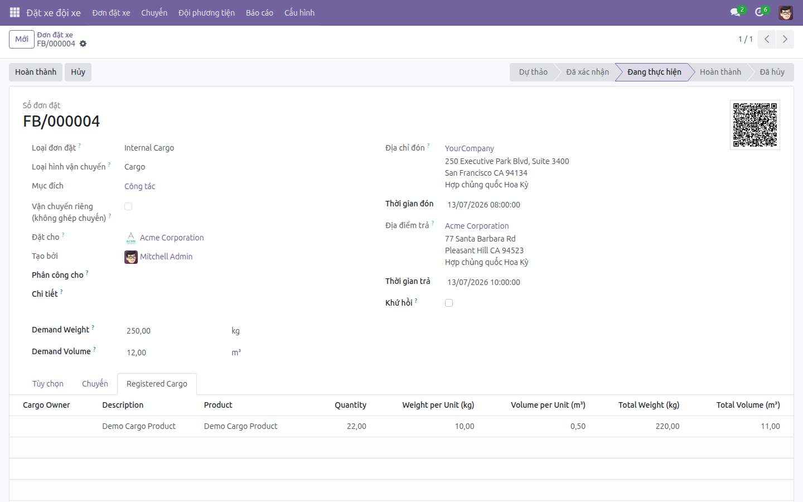803x502 pixels.
Task: Click the Thời gian đón datetime value
Action: (x=483, y=205)
